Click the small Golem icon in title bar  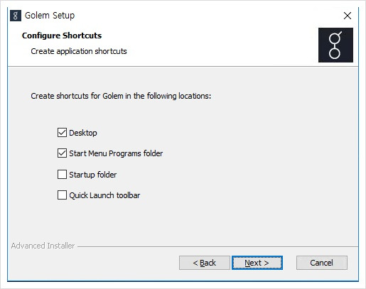(x=16, y=16)
